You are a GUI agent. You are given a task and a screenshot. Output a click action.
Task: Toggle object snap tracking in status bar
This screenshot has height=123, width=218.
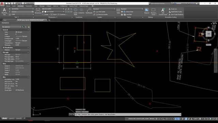point(176,119)
